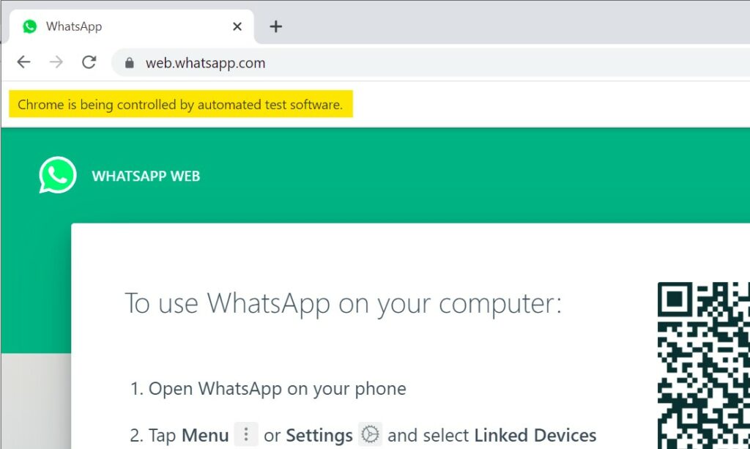Click the padlock site info icon
The height and width of the screenshot is (449, 750).
[x=129, y=63]
